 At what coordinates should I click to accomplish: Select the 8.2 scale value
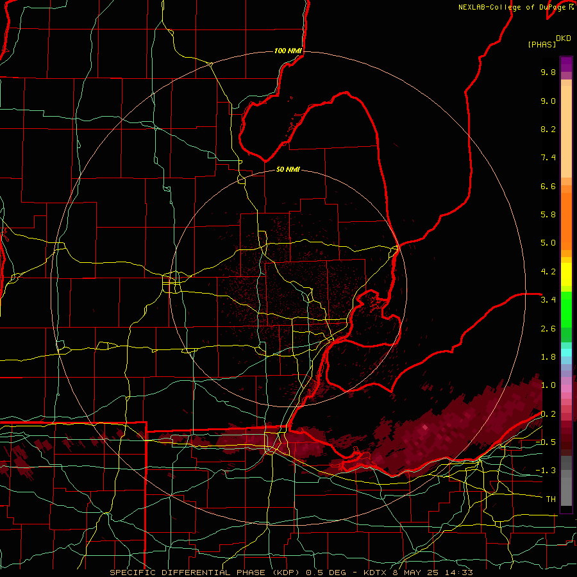tap(548, 129)
